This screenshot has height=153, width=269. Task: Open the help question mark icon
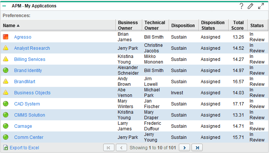tap(241, 6)
